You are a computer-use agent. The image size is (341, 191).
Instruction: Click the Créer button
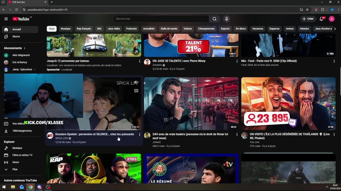(308, 19)
